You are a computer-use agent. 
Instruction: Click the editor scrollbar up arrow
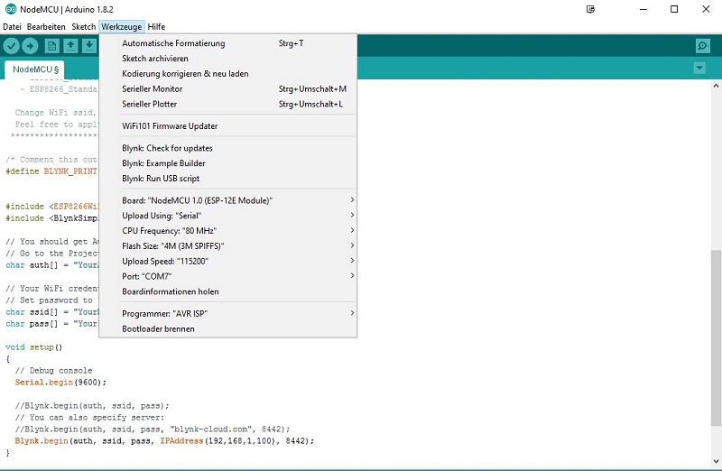pos(716,86)
